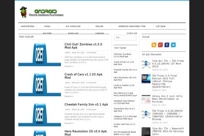This screenshot has width=204, height=136.
Task: Open the ONLINE YARDIM menu item
Action: pos(99,26)
